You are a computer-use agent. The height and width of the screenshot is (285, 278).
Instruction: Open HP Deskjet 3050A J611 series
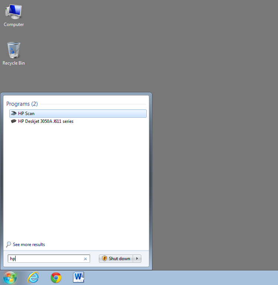(78, 121)
